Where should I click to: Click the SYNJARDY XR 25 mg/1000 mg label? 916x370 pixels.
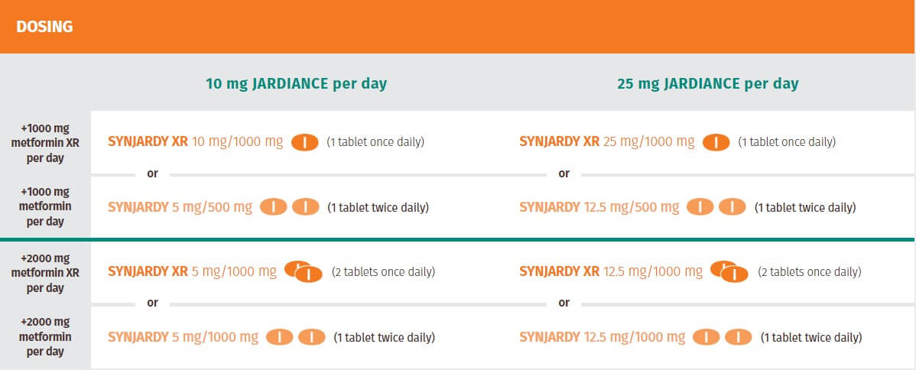tap(607, 142)
